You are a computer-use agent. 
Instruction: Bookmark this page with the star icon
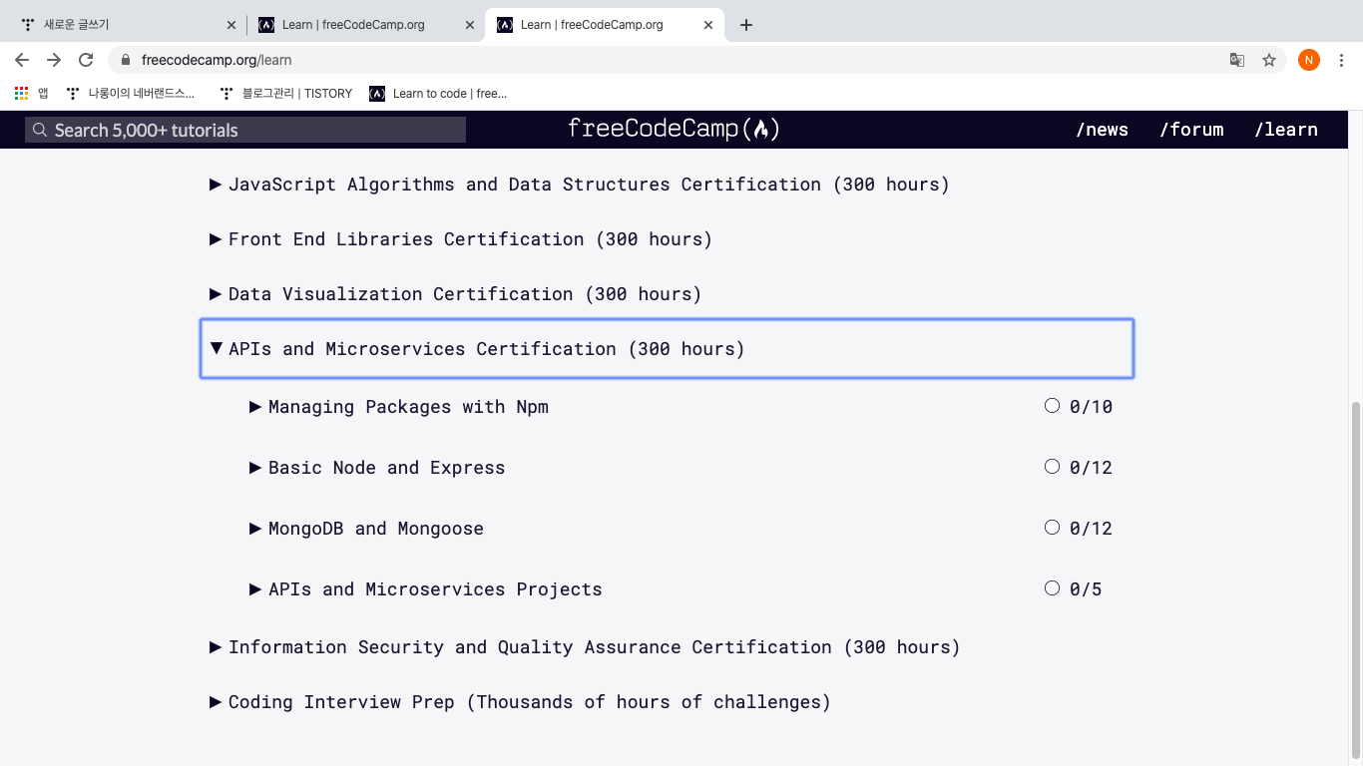(x=1269, y=60)
